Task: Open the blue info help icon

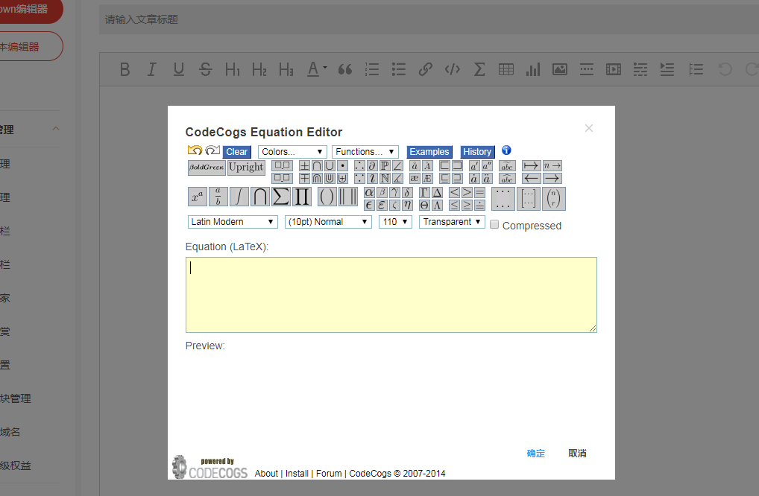Action: 506,150
